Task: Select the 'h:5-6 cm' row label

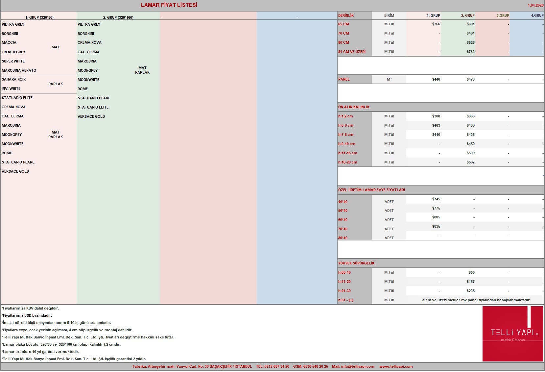Action: click(346, 125)
